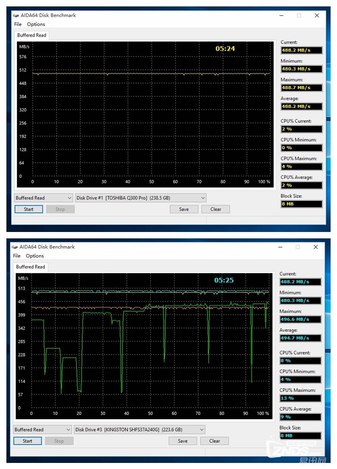Maximize the KINGSTON benchmark window
The width and height of the screenshot is (337, 469).
click(x=298, y=247)
